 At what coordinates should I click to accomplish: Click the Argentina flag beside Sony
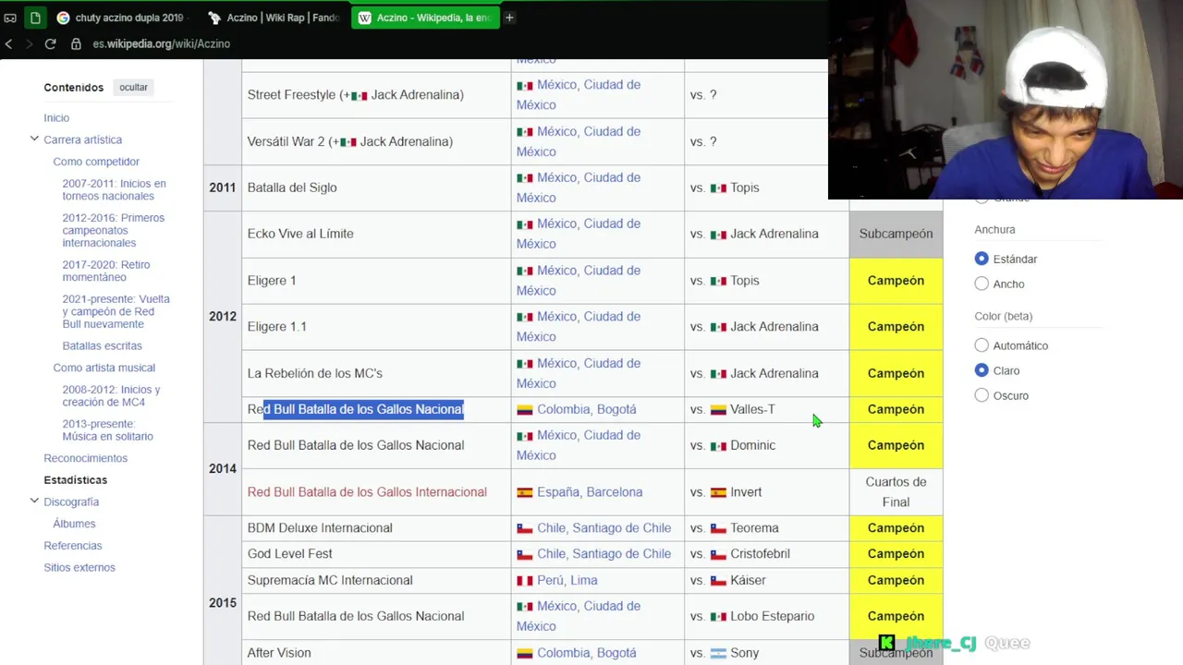point(718,653)
